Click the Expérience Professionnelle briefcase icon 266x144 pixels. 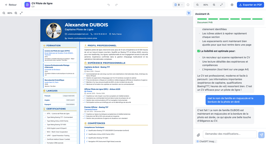[85, 63]
